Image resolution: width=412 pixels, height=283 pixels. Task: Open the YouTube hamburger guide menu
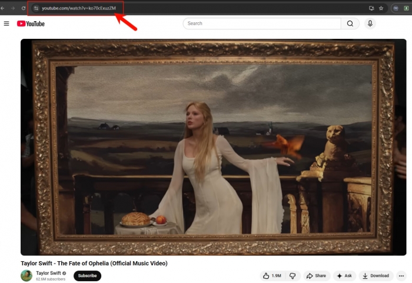(x=6, y=24)
